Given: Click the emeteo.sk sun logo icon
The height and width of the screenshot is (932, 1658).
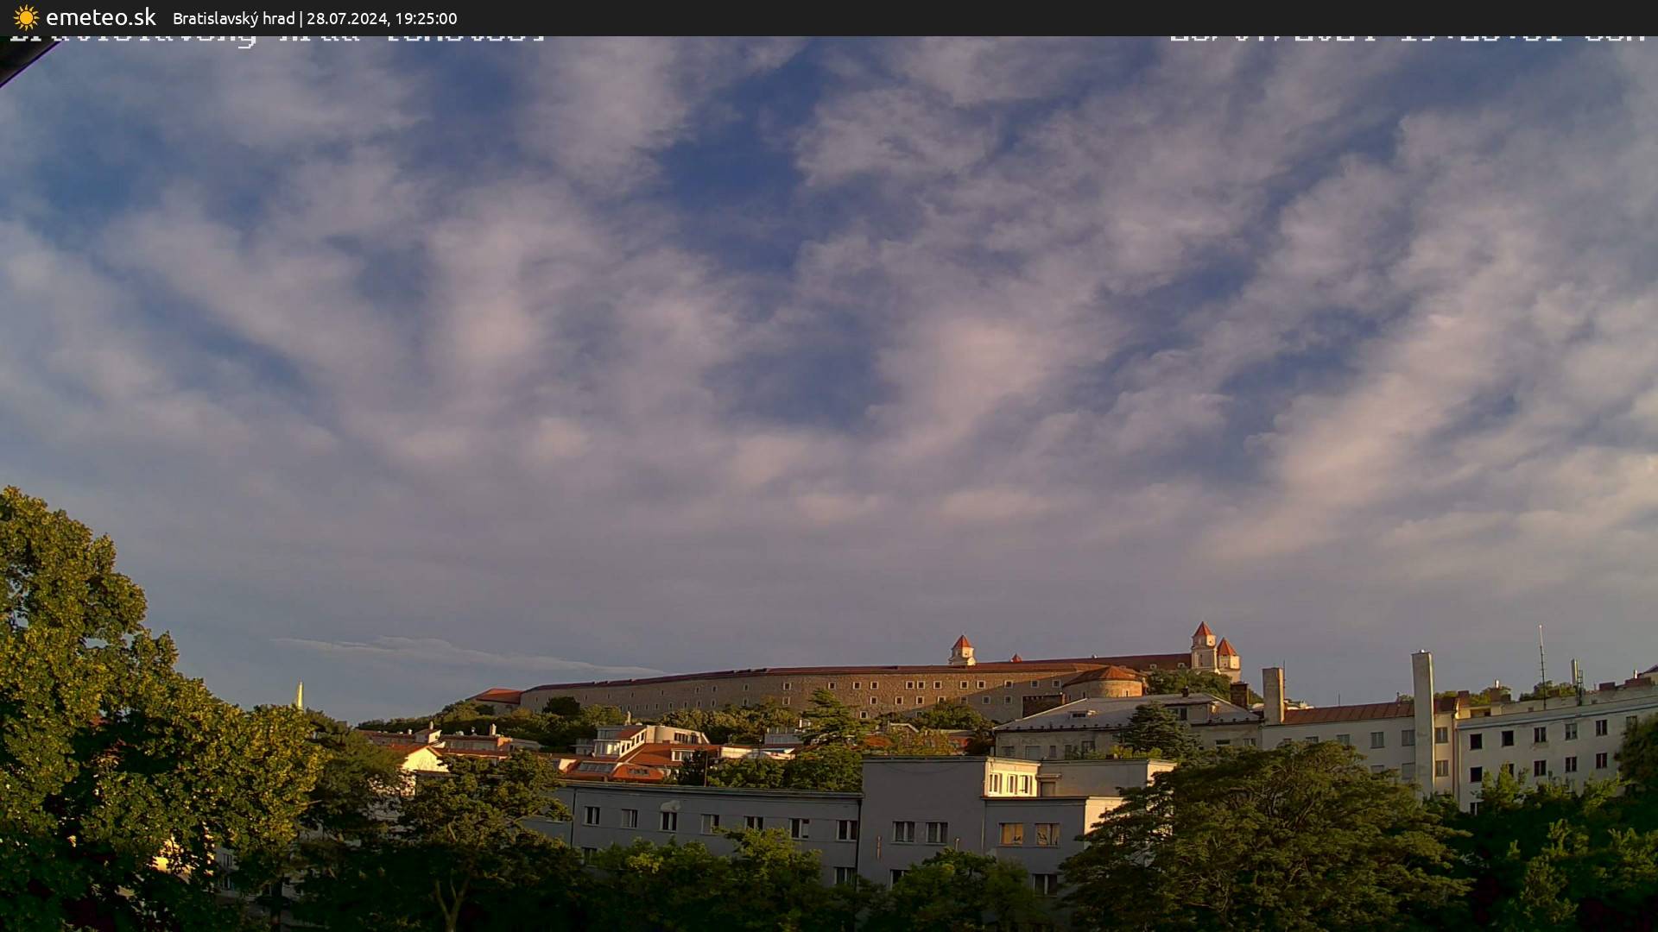Looking at the screenshot, I should point(26,17).
